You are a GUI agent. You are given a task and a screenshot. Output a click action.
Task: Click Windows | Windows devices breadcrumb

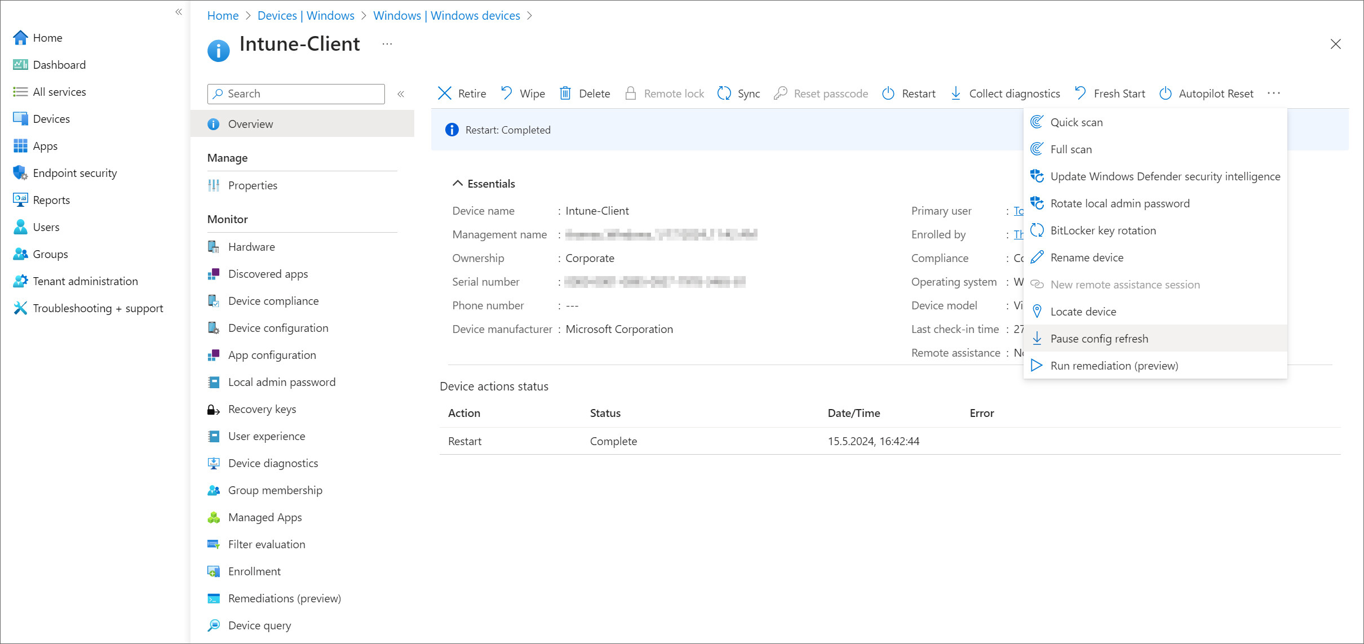(446, 16)
